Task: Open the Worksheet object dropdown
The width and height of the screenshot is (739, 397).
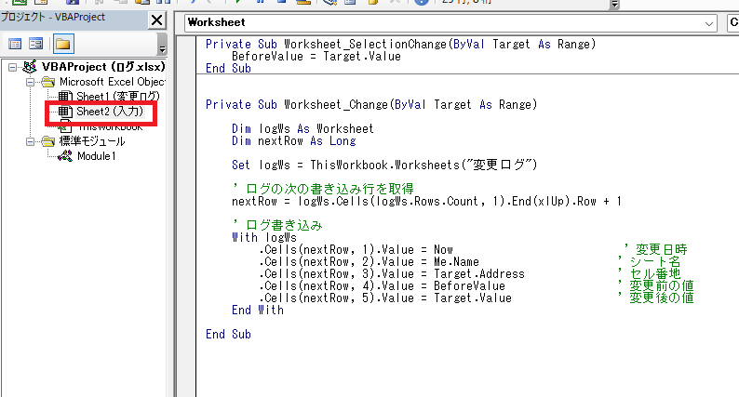Action: tap(710, 22)
